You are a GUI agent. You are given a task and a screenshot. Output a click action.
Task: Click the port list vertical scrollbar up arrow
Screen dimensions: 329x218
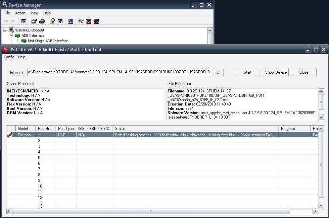tap(321, 128)
